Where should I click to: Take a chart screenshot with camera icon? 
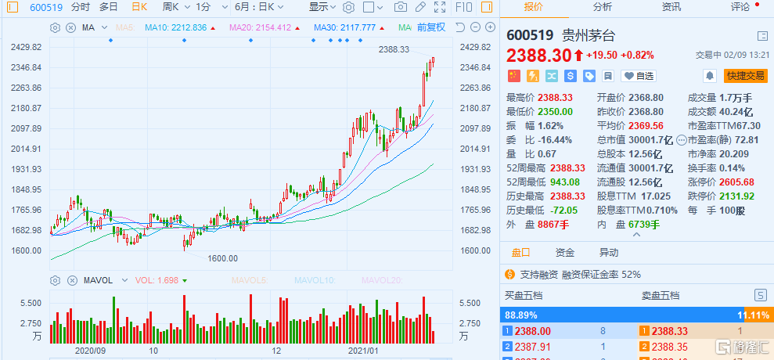pyautogui.click(x=401, y=7)
